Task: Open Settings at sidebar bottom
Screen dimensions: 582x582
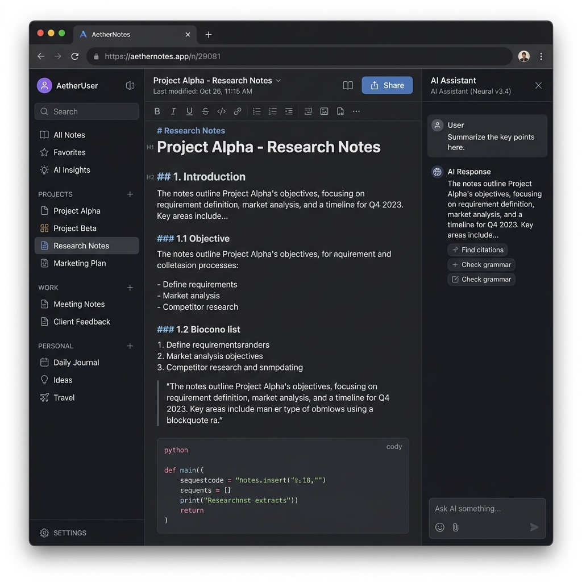Action: [x=63, y=533]
